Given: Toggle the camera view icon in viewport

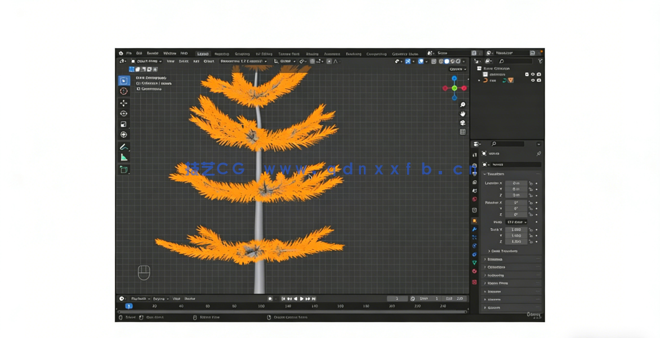Looking at the screenshot, I should [463, 123].
